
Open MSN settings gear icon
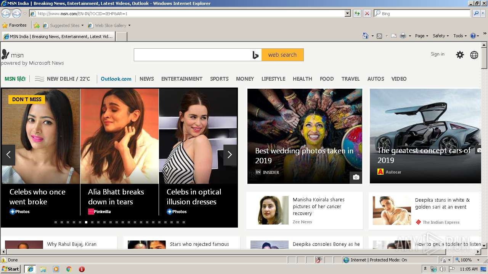(x=460, y=55)
